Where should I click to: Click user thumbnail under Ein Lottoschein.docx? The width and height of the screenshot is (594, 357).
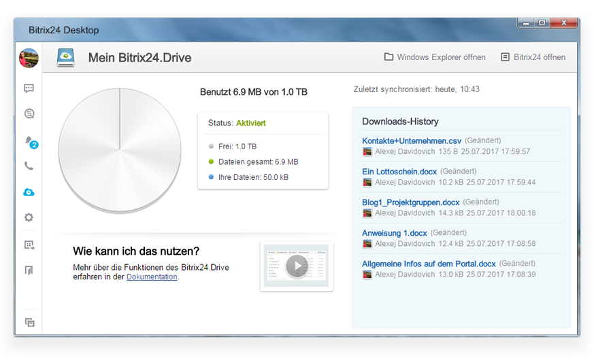coord(367,183)
